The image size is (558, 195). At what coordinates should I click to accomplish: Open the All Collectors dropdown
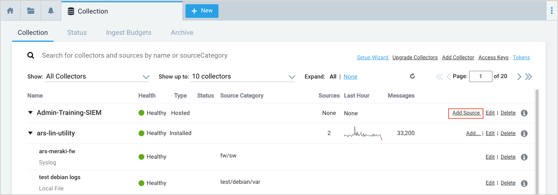(x=97, y=77)
